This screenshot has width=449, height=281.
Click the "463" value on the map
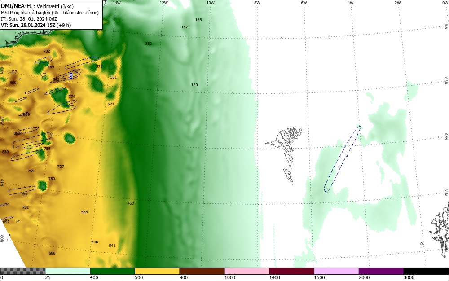coord(130,203)
